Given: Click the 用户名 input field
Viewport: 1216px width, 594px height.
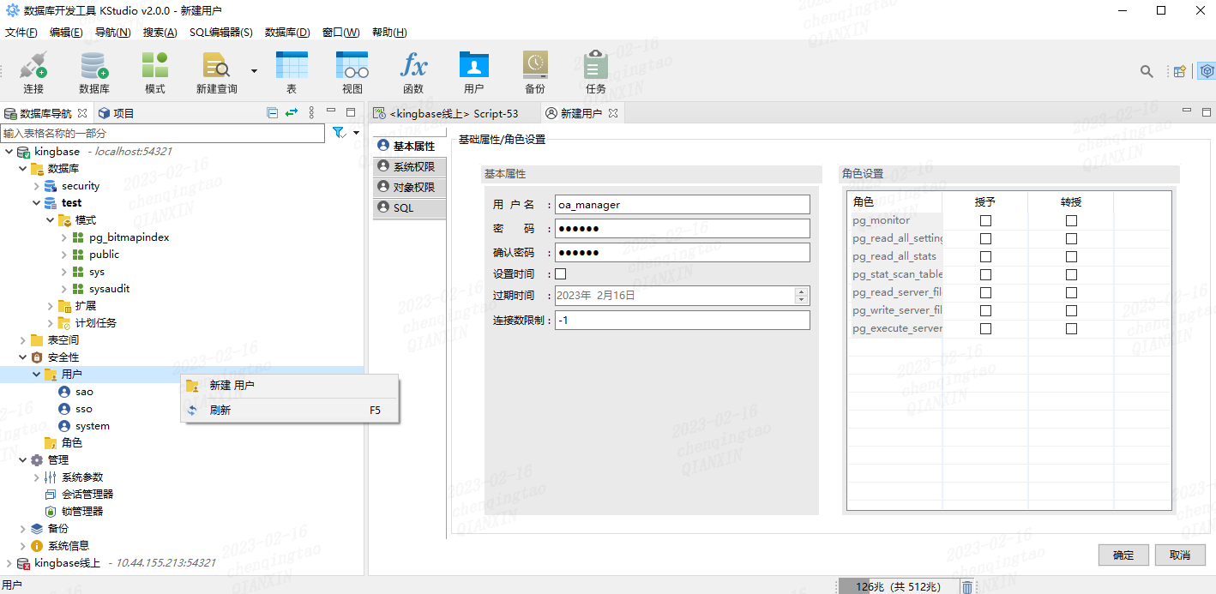Looking at the screenshot, I should (x=682, y=205).
